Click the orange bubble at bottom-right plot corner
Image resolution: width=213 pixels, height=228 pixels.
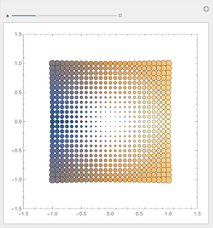point(168,180)
